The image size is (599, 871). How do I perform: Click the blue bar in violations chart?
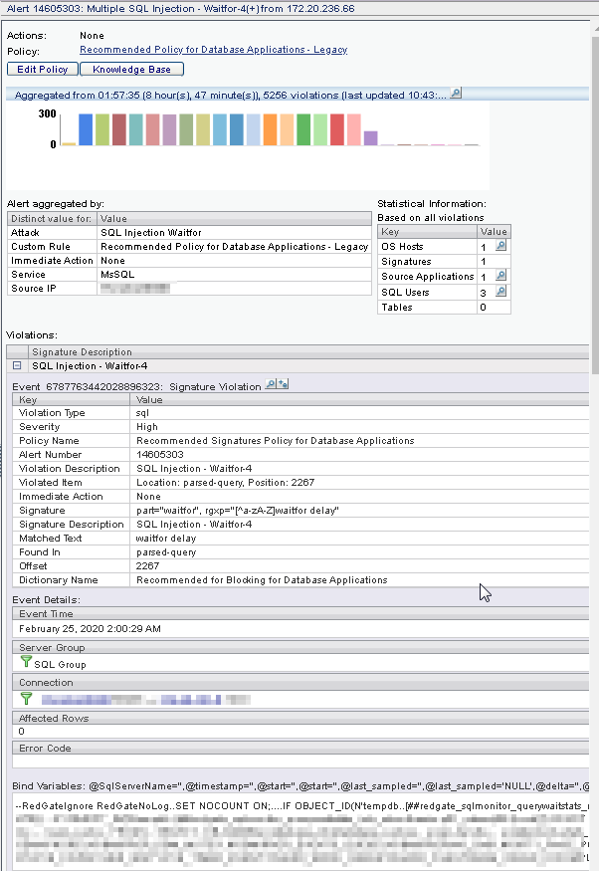86,130
